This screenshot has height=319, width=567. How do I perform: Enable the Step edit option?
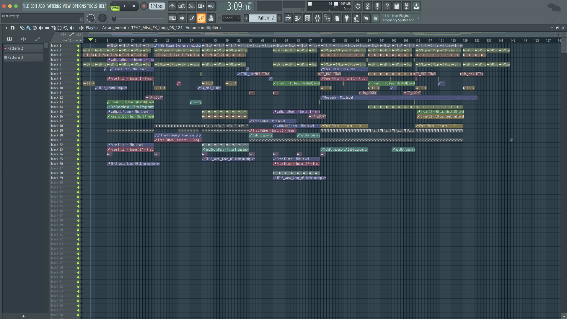[69, 40]
